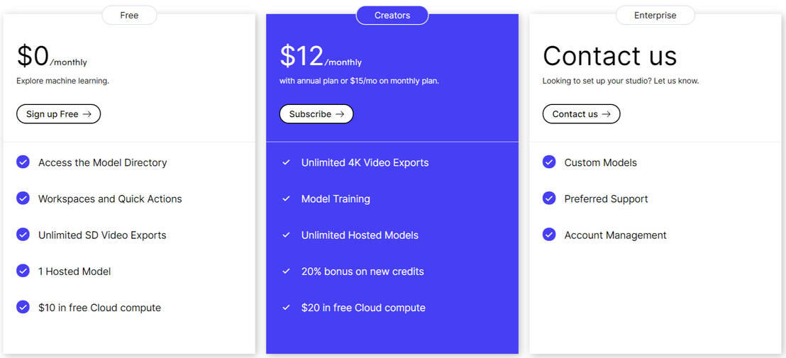Click checkmark icon beside 1 Hosted Model

tap(23, 271)
